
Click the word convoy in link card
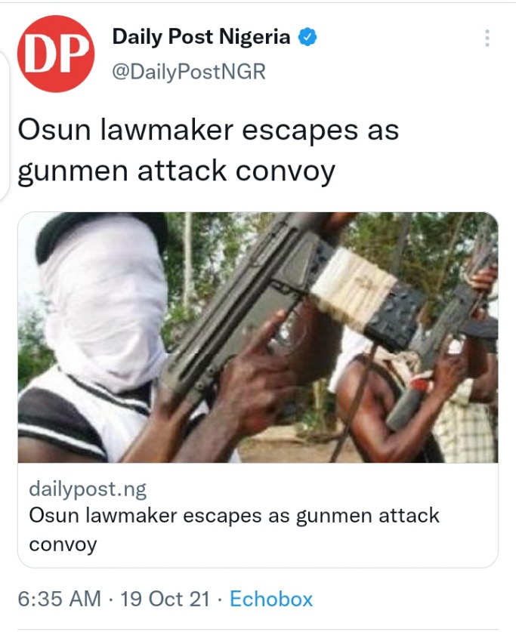click(x=63, y=544)
